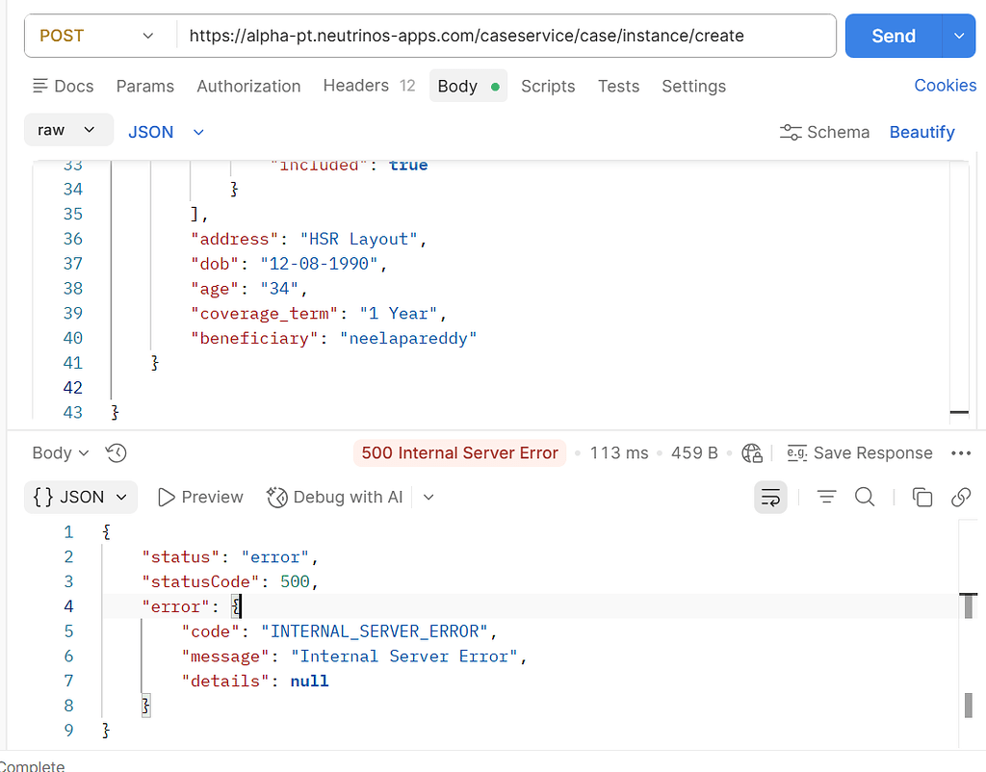Click the "1 Year" coverage_term value
The width and height of the screenshot is (986, 772).
point(399,313)
